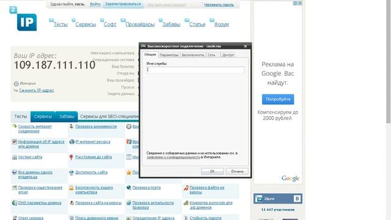
Task: Select the Забавы tab above service list
Action: pos(67,117)
